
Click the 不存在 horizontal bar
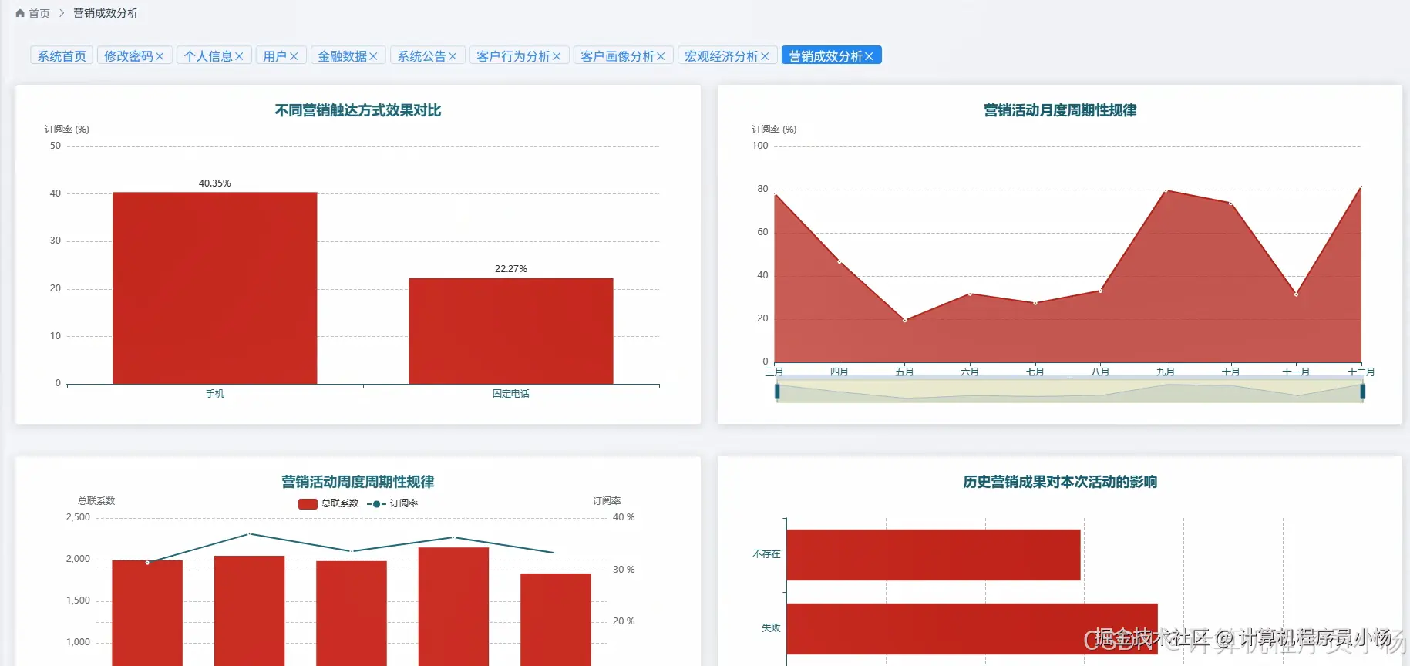pyautogui.click(x=934, y=555)
